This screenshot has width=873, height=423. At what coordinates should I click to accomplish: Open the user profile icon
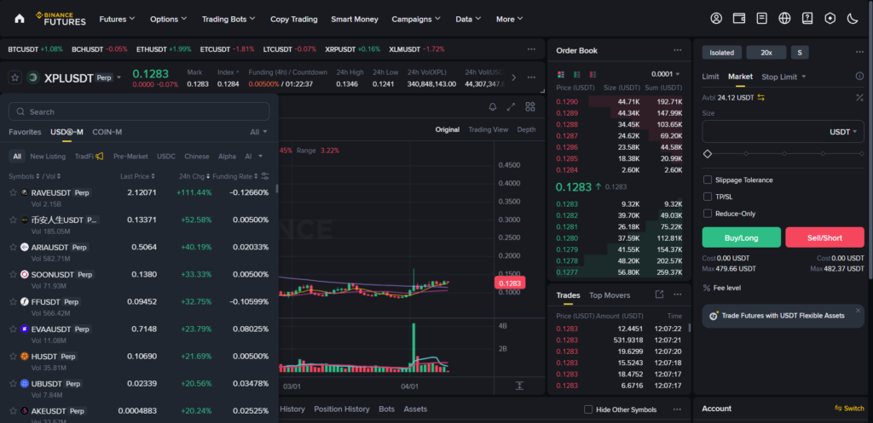click(716, 19)
